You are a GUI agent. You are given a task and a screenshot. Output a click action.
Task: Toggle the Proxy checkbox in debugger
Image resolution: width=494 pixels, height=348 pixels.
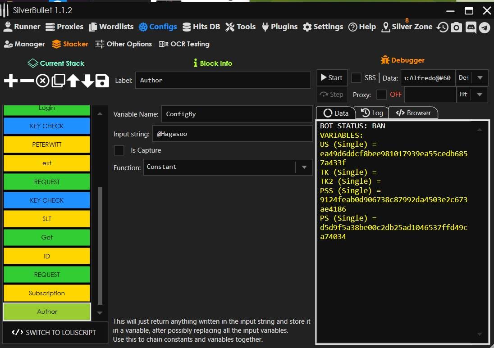tap(381, 95)
